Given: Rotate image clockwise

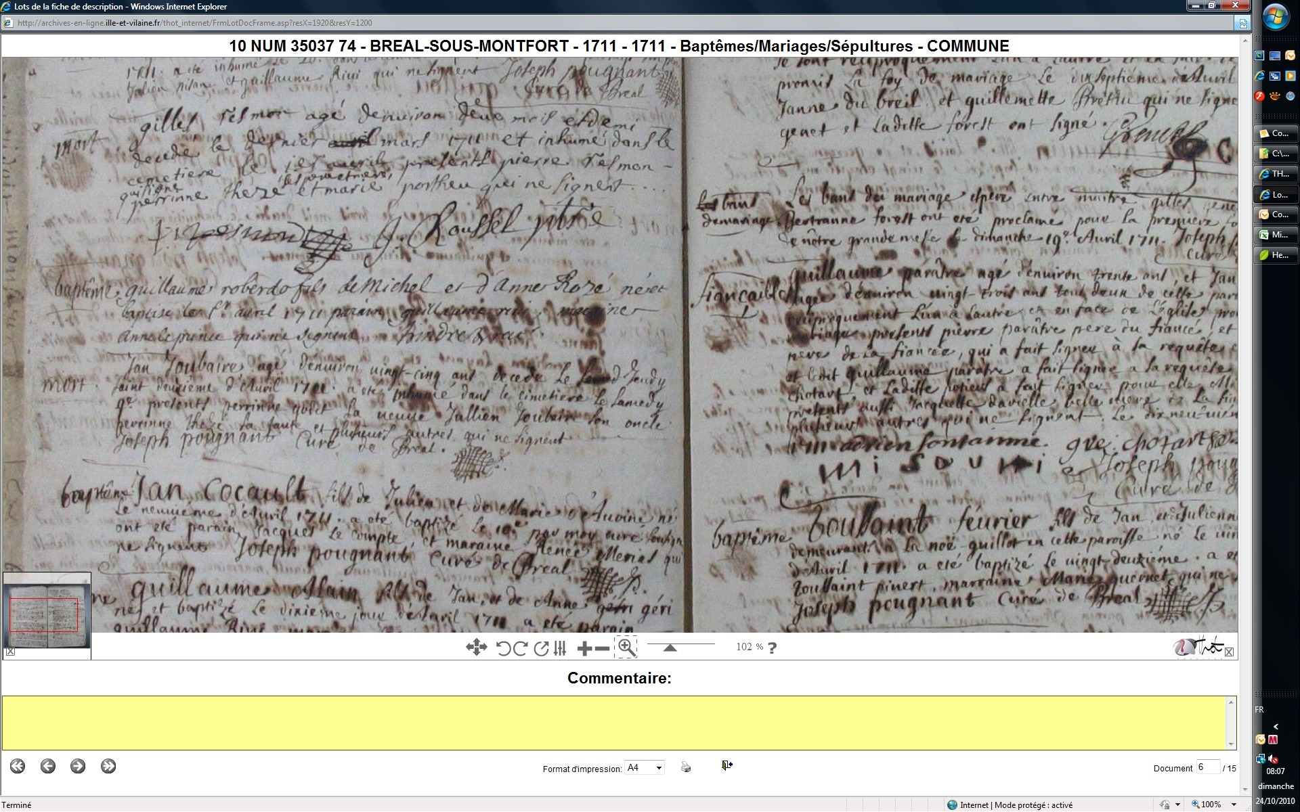Looking at the screenshot, I should point(520,648).
